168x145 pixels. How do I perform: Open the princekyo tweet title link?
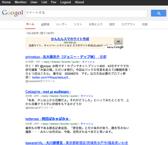[66, 57]
